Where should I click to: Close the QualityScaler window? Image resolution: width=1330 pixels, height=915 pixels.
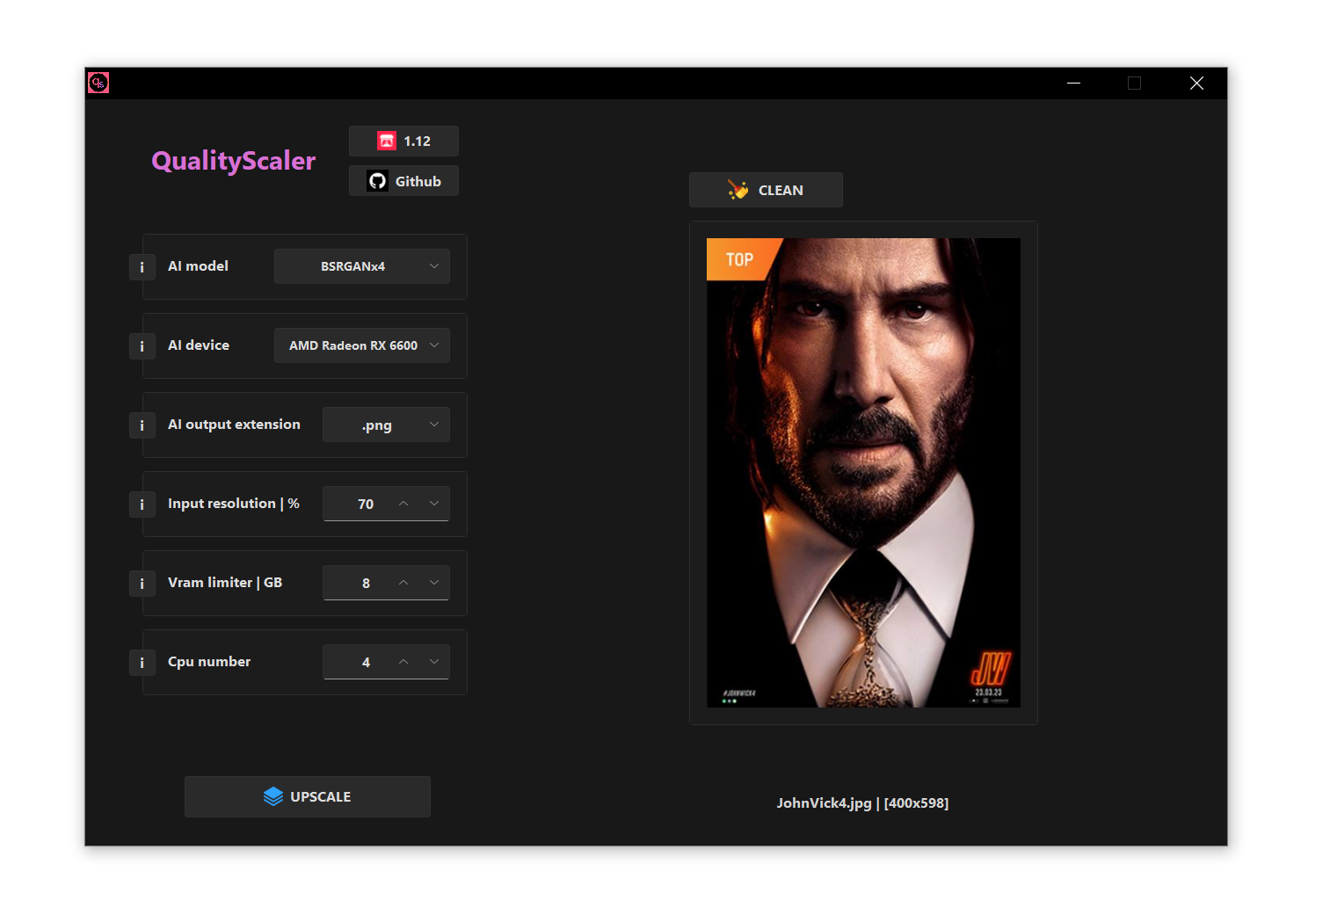(x=1196, y=83)
